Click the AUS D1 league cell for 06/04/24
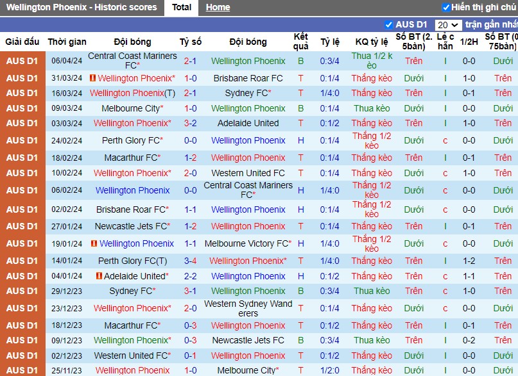518x376 pixels. click(22, 61)
